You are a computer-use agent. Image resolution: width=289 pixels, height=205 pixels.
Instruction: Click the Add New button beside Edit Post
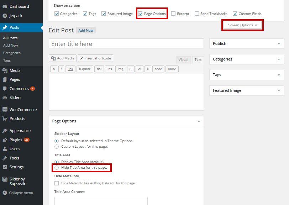click(x=86, y=31)
